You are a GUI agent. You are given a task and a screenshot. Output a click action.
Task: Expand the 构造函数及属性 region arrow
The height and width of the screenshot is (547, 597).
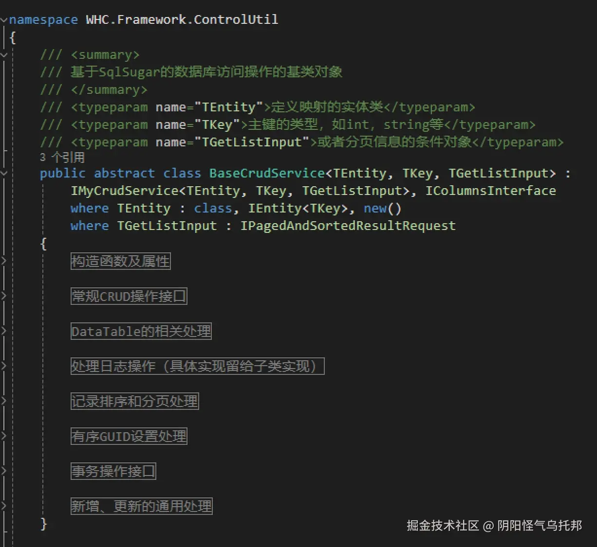tap(4, 261)
